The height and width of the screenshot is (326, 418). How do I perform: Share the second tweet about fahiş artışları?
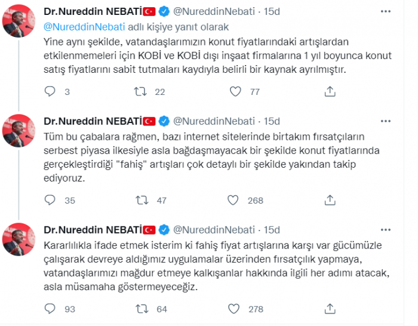click(x=330, y=201)
